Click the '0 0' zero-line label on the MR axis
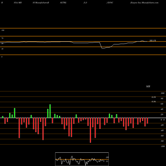The image size is (166, 166). pos(163,120)
